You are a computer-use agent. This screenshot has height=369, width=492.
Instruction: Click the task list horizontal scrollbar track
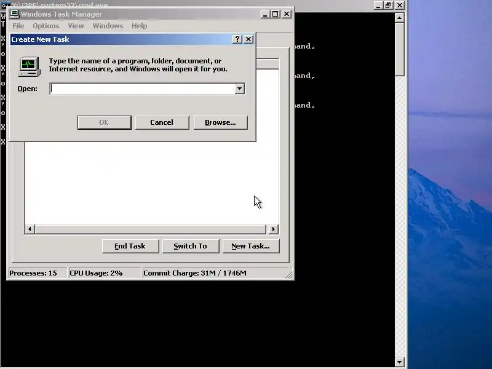pos(151,229)
